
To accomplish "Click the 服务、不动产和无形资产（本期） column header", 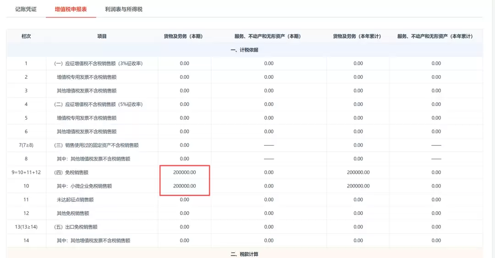I will click(x=267, y=36).
